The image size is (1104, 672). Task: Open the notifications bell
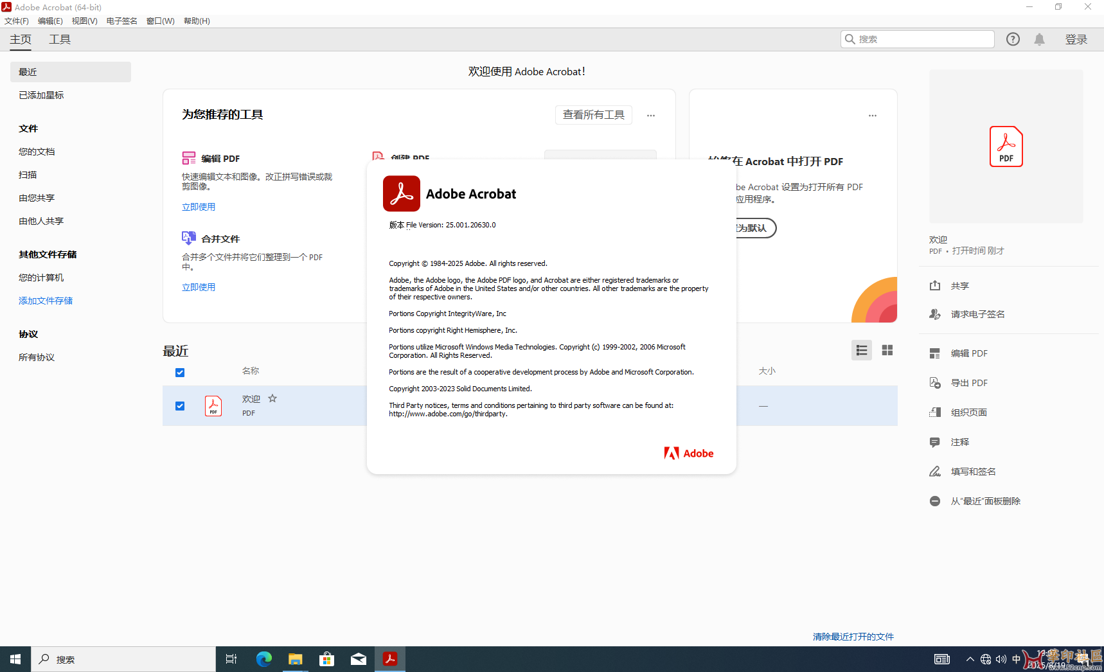pos(1039,39)
